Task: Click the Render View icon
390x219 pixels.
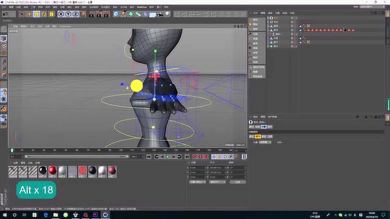Action: pyautogui.click(x=92, y=14)
